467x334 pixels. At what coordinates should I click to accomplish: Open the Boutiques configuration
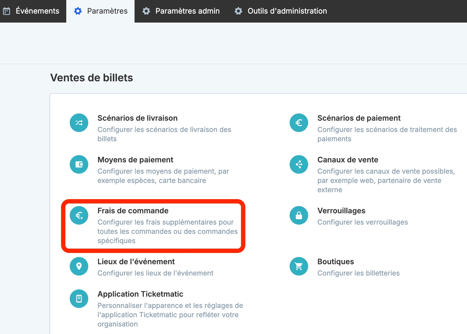pos(336,262)
